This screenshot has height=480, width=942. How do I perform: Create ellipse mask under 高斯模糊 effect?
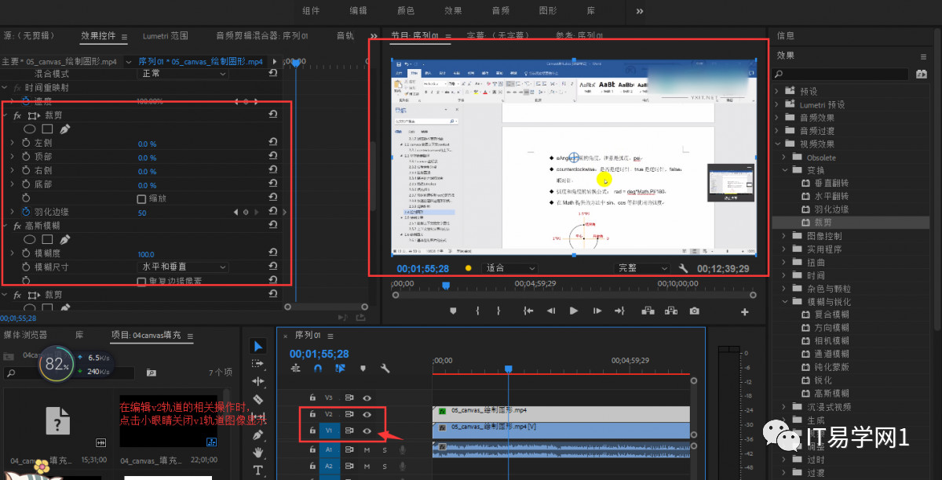pos(29,239)
